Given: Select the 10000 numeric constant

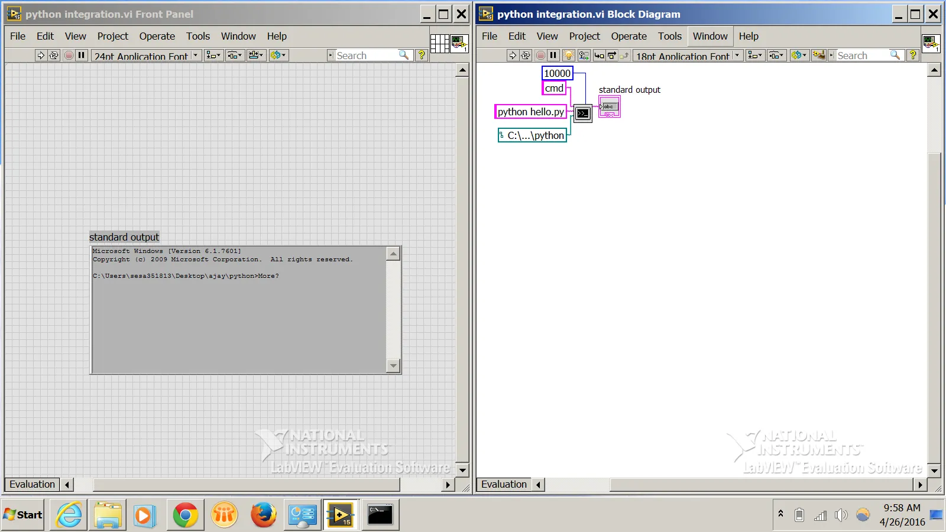Looking at the screenshot, I should coord(558,73).
